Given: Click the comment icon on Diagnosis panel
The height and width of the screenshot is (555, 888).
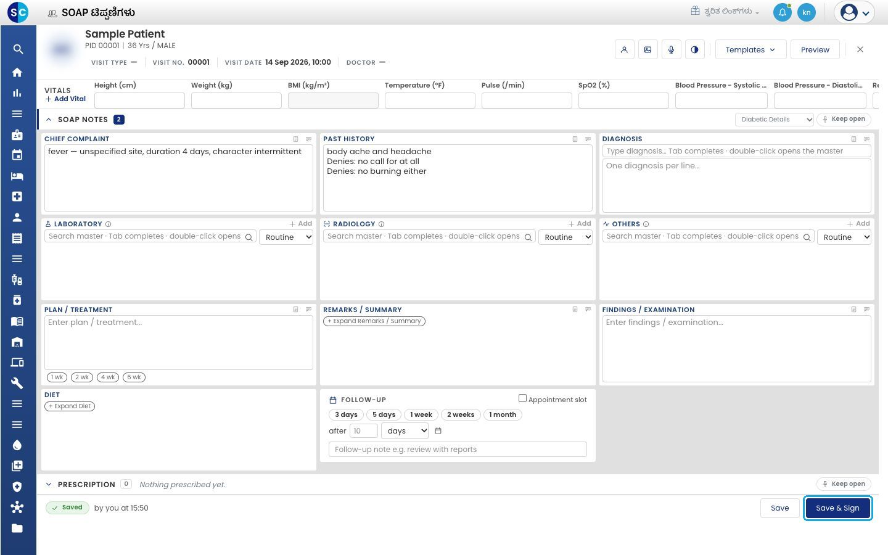Looking at the screenshot, I should coord(866,139).
